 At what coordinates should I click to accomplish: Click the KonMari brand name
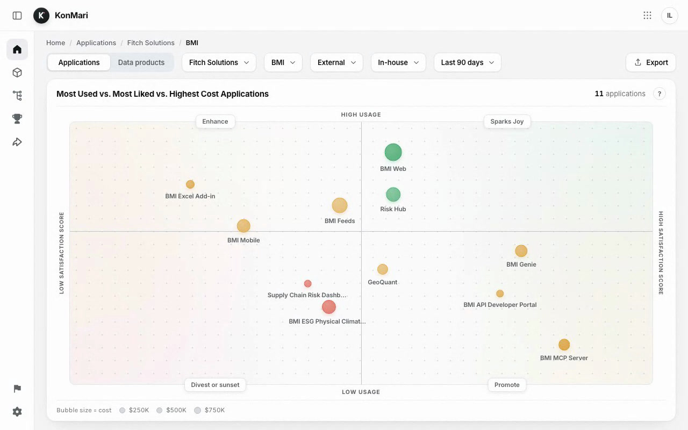71,16
